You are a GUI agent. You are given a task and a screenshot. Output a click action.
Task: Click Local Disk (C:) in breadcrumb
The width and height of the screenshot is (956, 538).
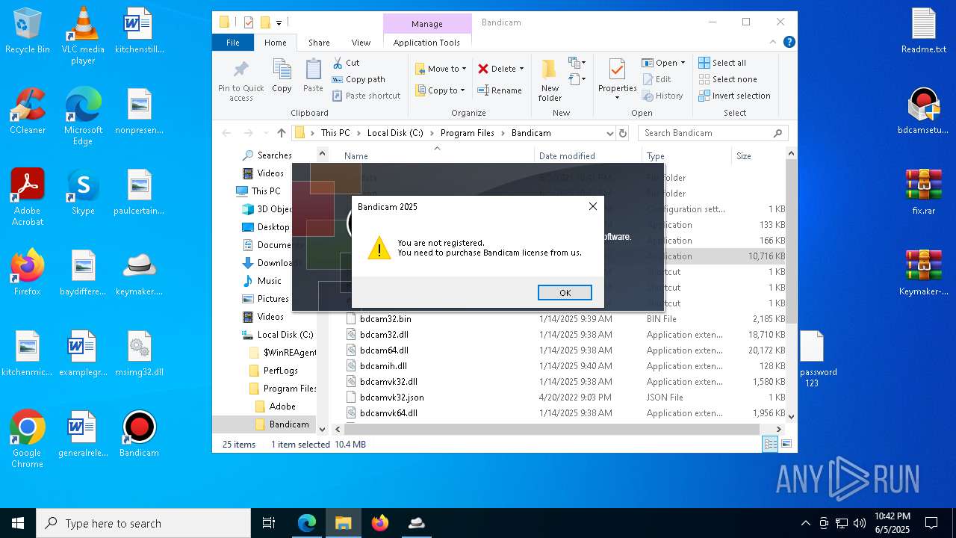(394, 133)
